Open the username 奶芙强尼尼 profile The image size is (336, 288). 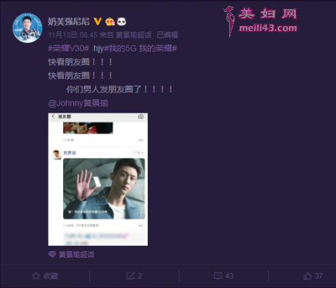[x=69, y=21]
